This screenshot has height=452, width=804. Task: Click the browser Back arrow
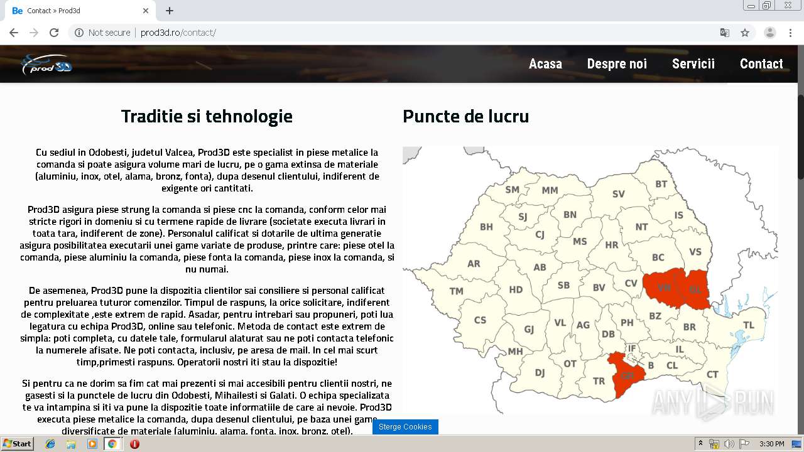pyautogui.click(x=14, y=33)
